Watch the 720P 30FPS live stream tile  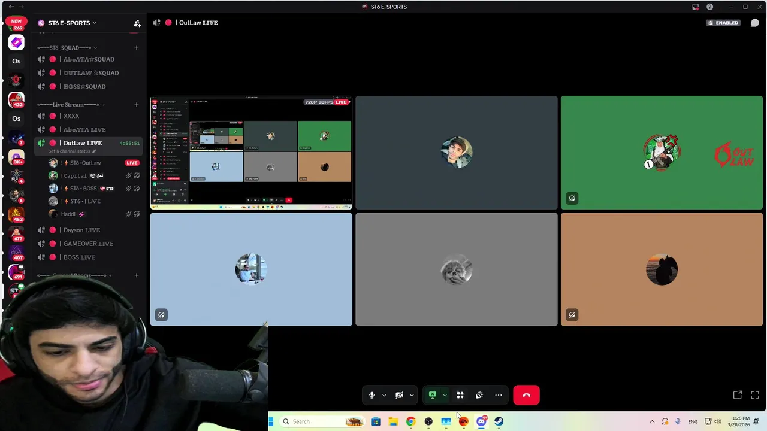click(251, 153)
